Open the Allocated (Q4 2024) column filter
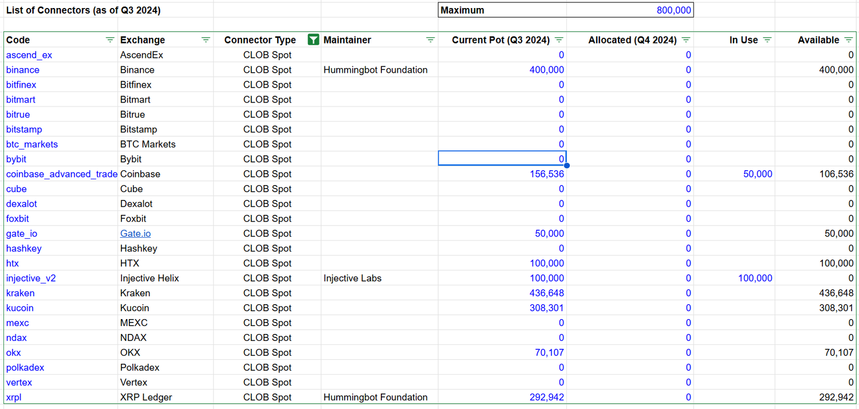This screenshot has height=409, width=859. point(685,40)
